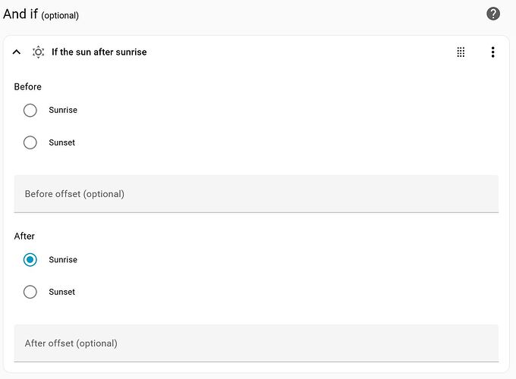
Task: Select Sunrise radio under Before
Action: 30,111
